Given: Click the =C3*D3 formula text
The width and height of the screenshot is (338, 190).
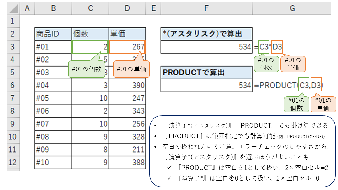Looking at the screenshot, I should click(268, 47).
